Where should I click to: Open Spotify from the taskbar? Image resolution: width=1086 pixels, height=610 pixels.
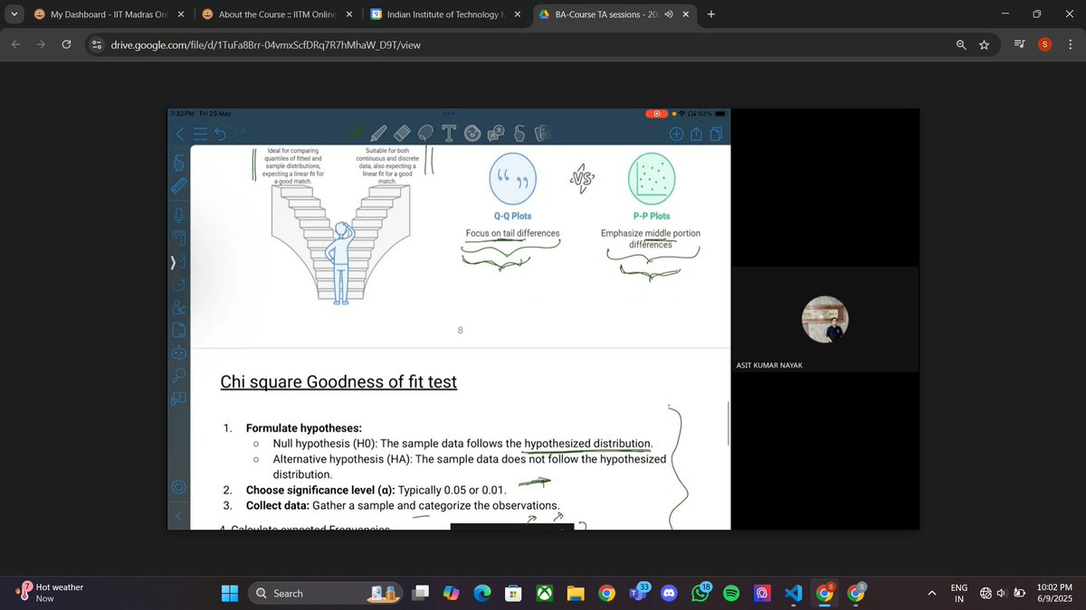pos(732,593)
